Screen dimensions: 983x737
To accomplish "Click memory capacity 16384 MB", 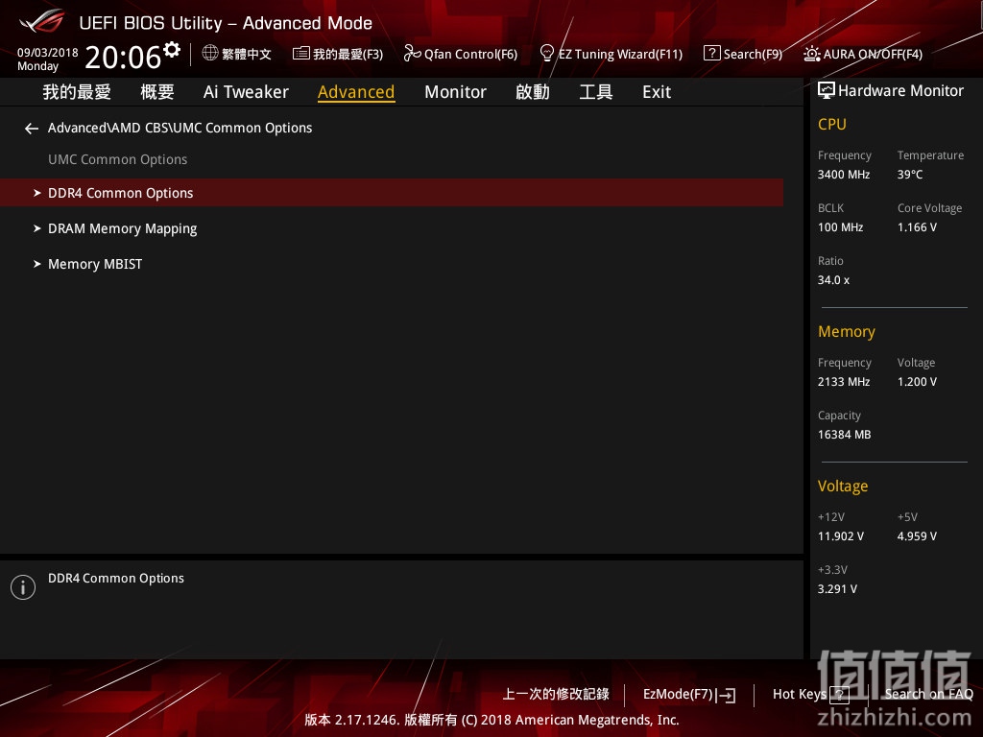I will click(x=844, y=435).
